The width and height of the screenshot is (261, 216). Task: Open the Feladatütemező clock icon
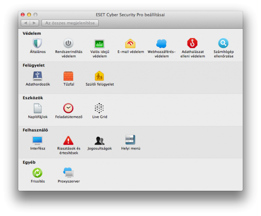[68, 108]
